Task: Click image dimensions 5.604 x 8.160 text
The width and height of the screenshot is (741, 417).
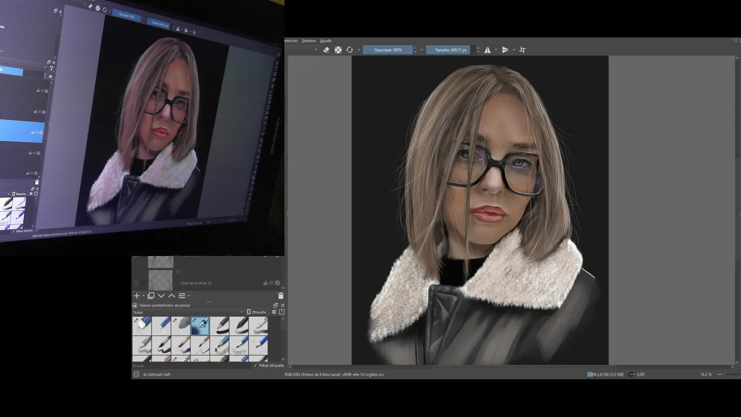Action: click(x=606, y=375)
